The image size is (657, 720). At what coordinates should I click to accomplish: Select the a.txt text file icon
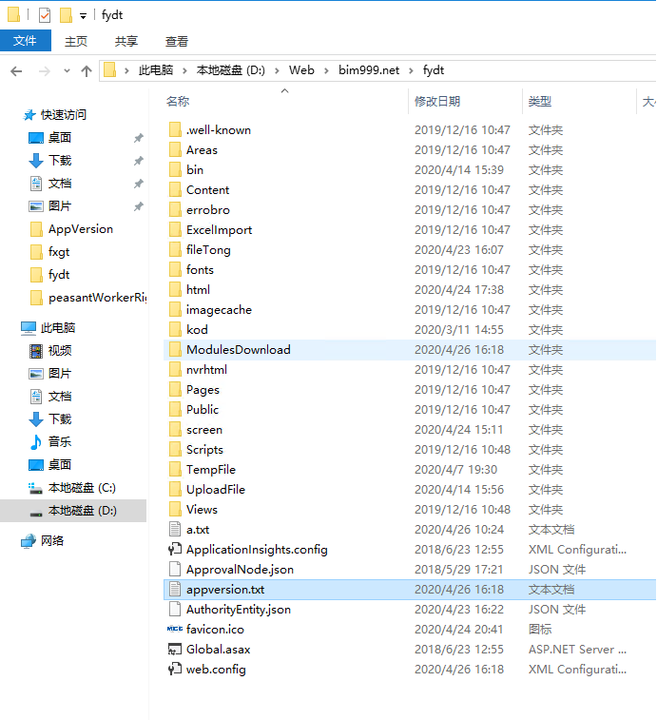coord(175,530)
